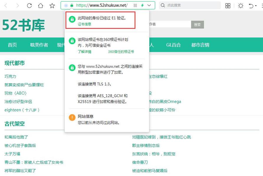
Task: Open 郡主移情别恋后
Action: click(x=146, y=146)
